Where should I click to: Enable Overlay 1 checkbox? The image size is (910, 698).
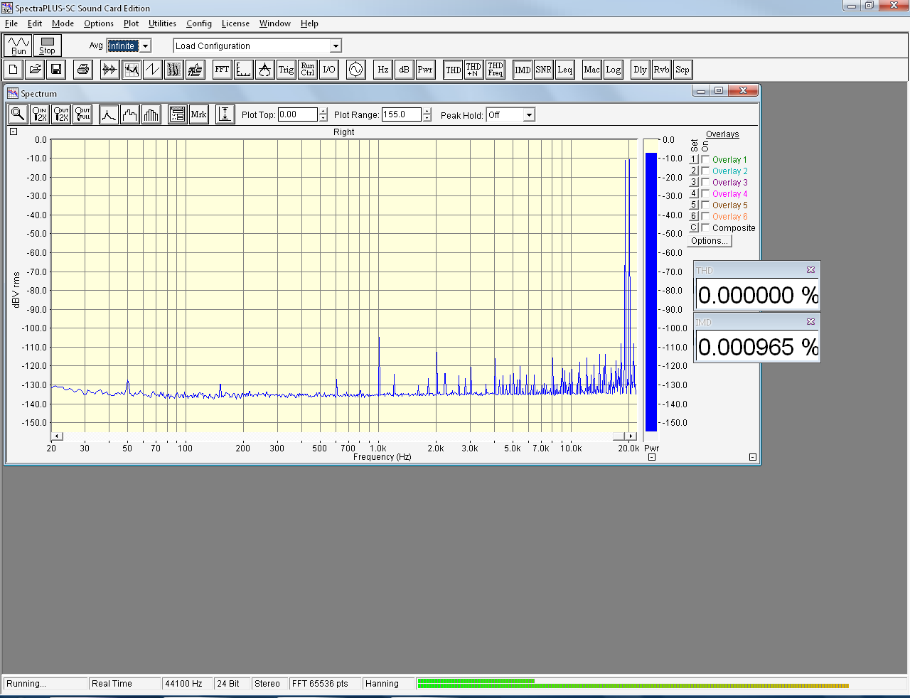(x=705, y=160)
